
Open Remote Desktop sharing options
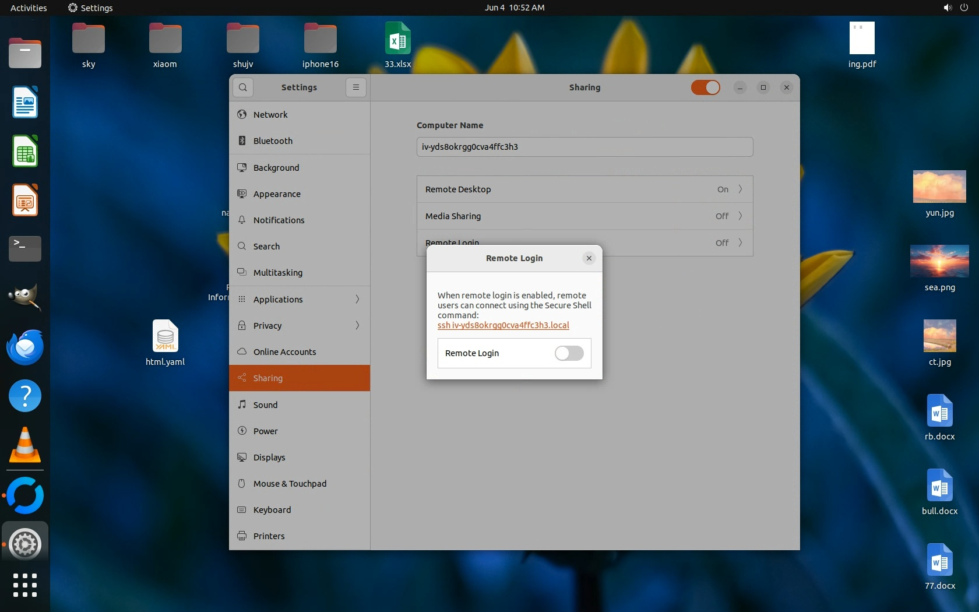pyautogui.click(x=584, y=189)
